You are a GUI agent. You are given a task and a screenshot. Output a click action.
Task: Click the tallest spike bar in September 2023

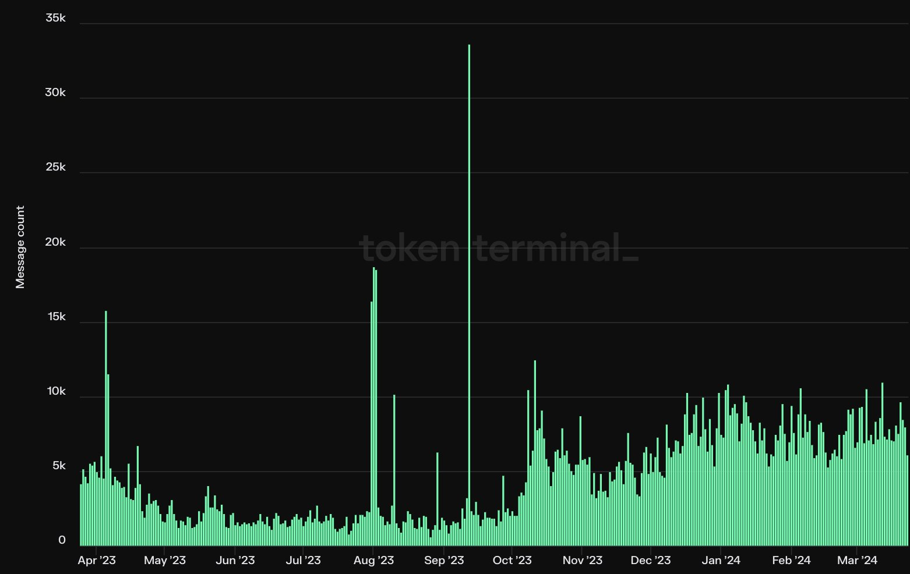[469, 291]
